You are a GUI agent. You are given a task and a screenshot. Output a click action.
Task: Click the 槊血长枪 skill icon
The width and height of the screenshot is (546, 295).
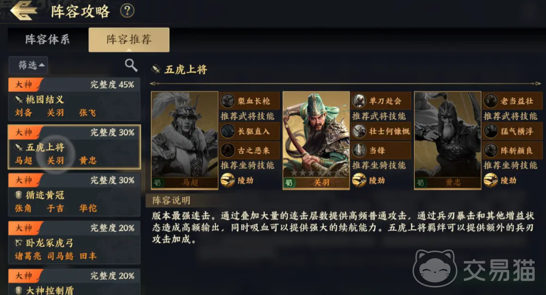[x=227, y=101]
